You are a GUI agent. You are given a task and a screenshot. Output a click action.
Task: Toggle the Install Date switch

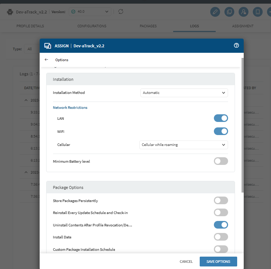(221, 237)
